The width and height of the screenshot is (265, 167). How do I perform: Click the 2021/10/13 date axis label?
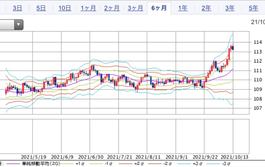[235, 157]
